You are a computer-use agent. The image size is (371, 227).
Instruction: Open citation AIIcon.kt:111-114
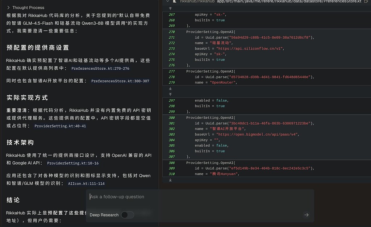(x=86, y=183)
